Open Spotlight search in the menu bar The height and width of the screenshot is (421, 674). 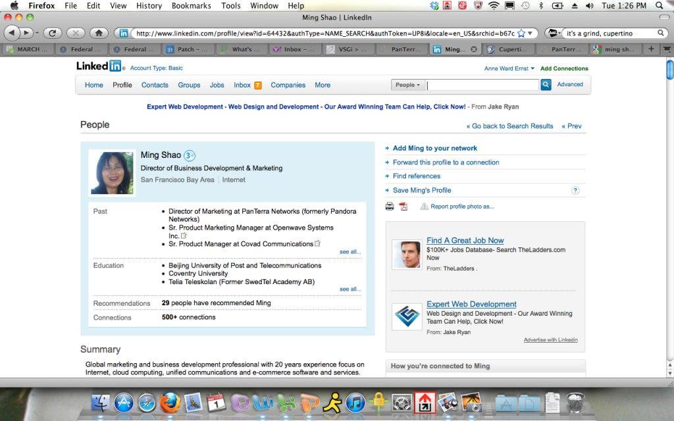[x=660, y=5]
